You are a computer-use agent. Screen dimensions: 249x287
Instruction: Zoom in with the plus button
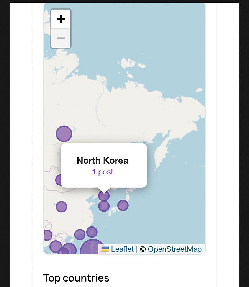coord(61,19)
